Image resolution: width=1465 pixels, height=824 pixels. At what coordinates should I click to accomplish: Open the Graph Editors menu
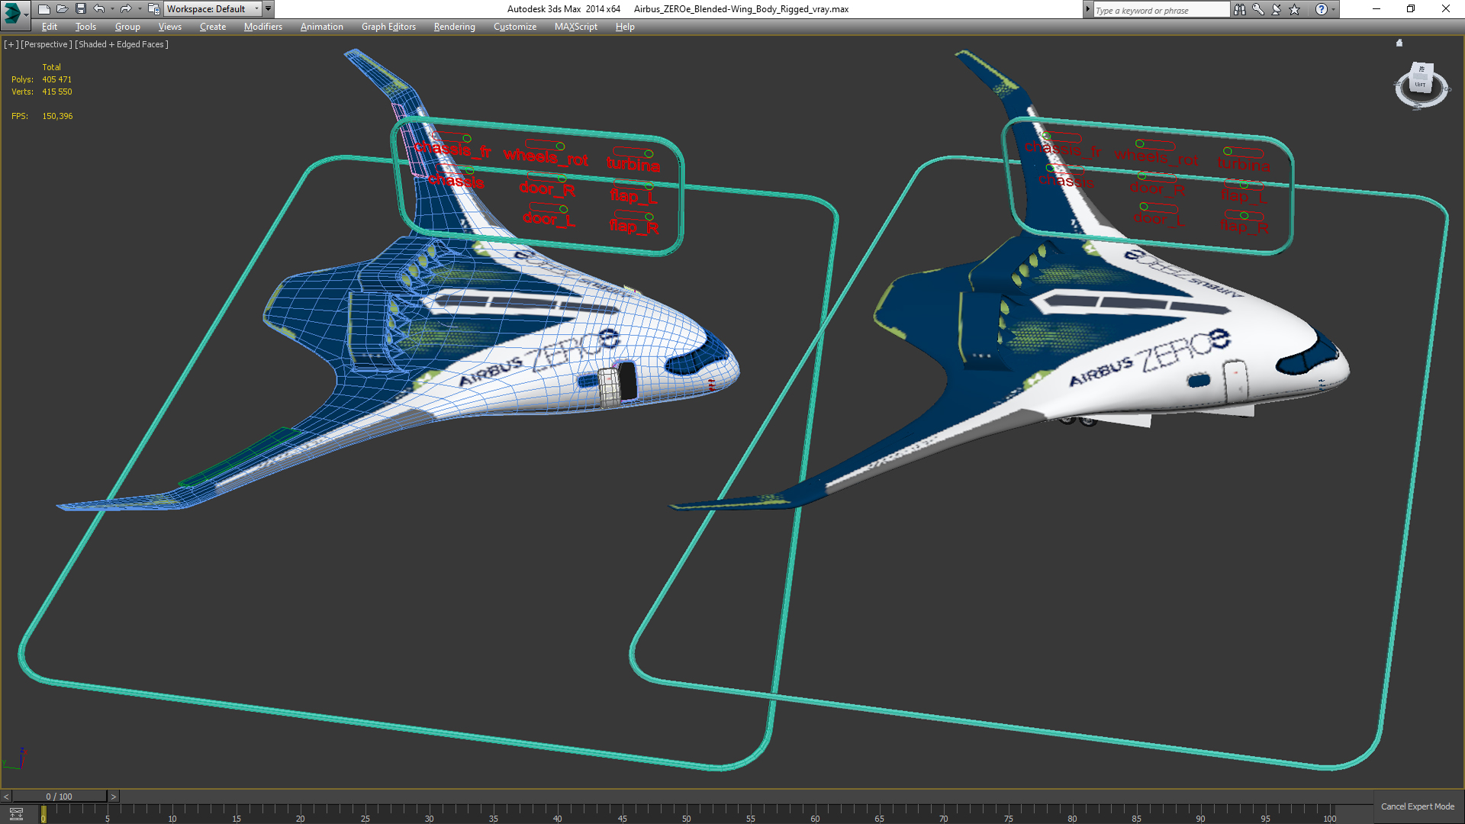point(388,27)
